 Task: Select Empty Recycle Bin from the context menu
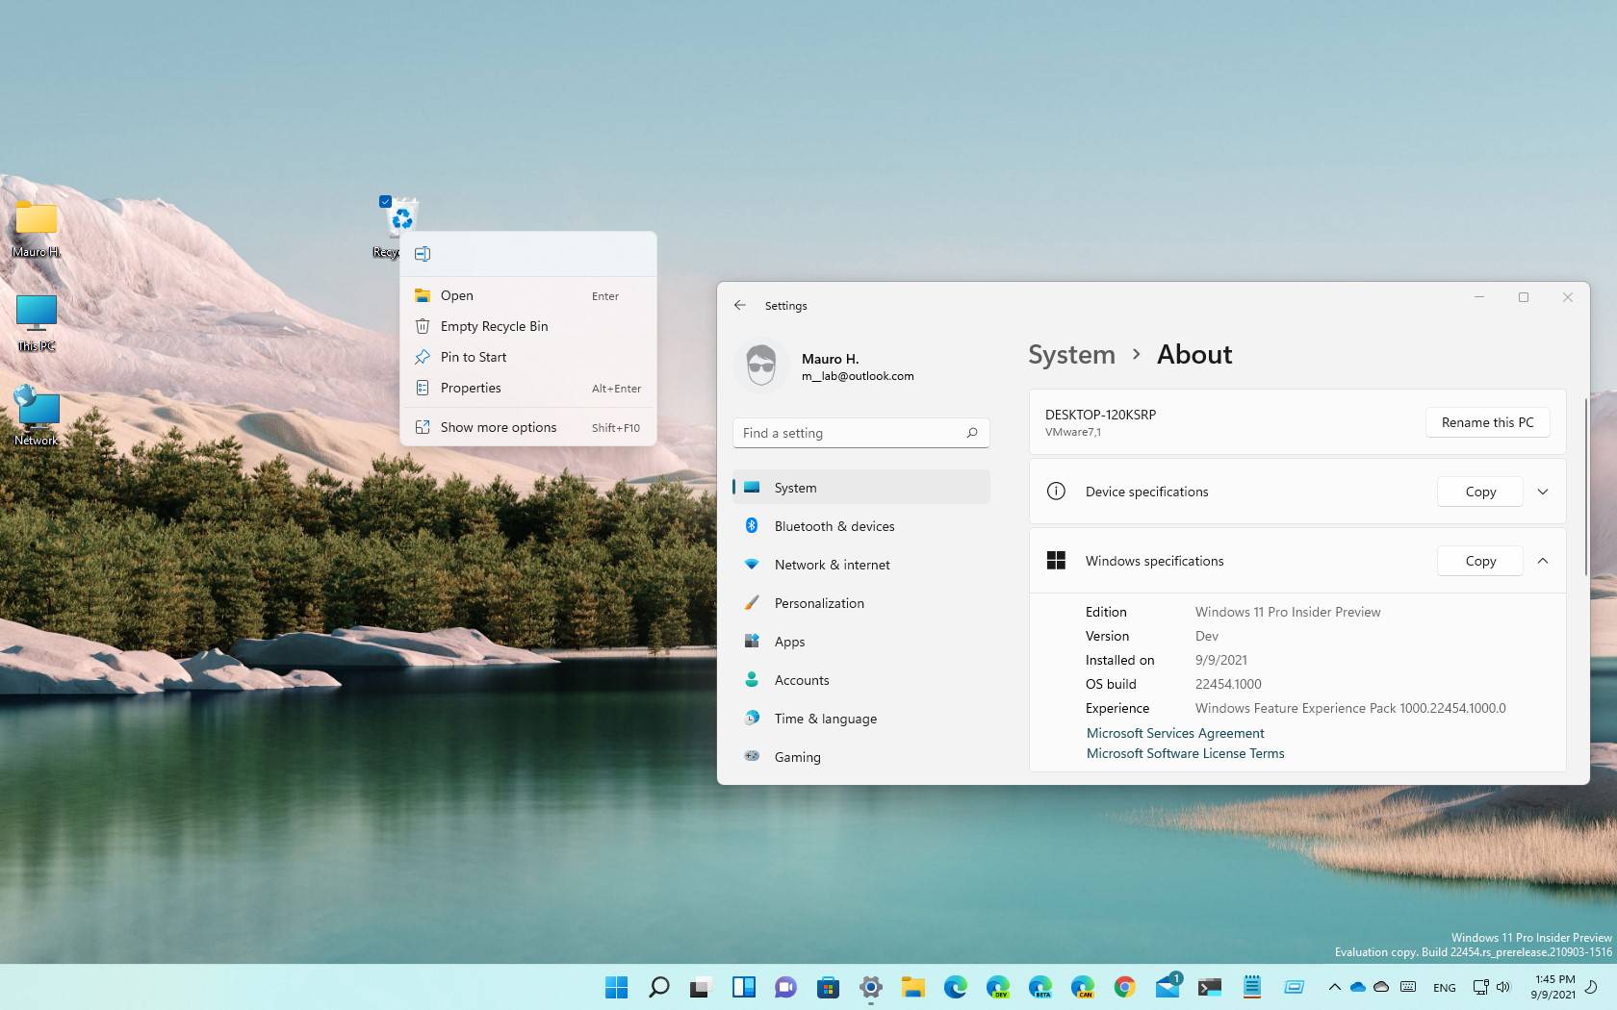494,326
